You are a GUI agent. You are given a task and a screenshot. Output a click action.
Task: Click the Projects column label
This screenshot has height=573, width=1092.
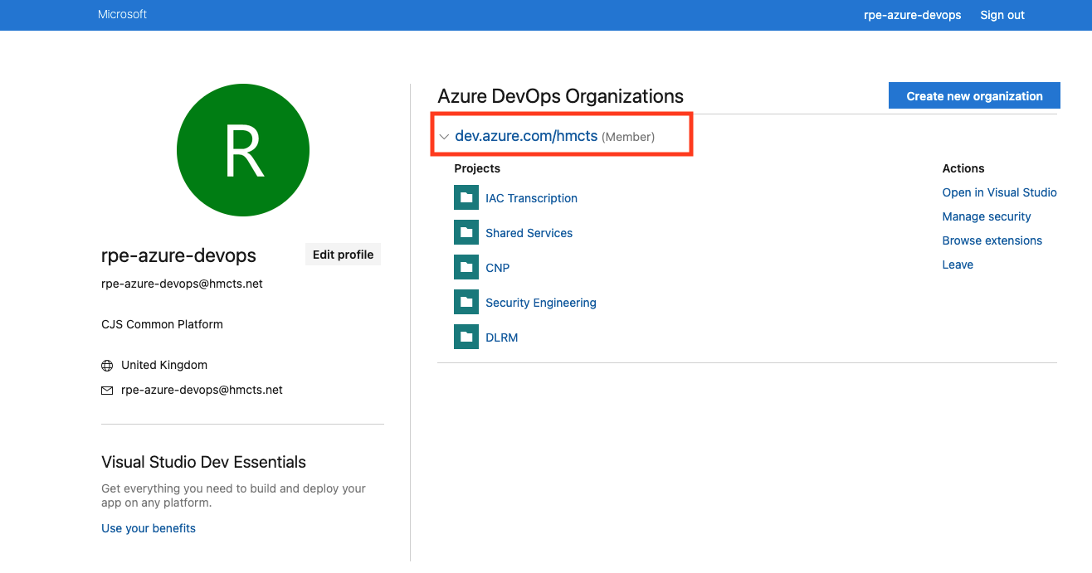pos(477,168)
